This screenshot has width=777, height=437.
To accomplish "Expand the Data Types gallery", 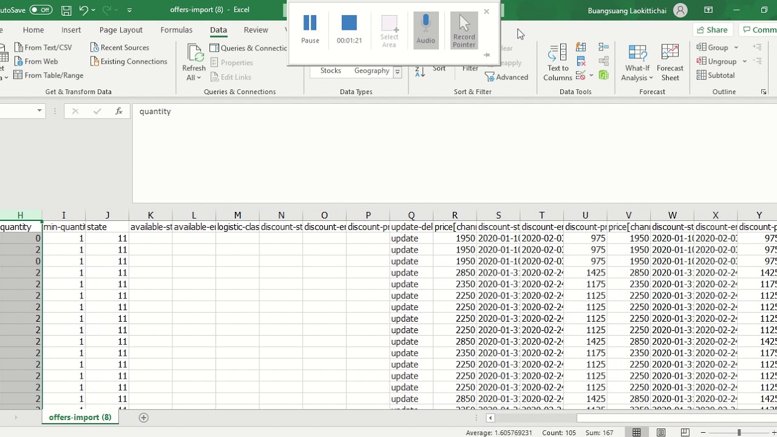I will (398, 72).
